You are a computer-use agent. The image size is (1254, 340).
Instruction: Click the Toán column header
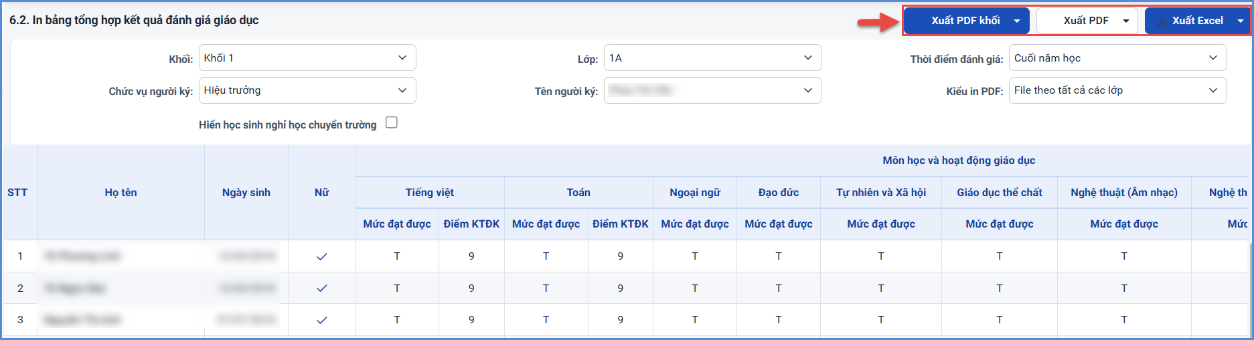pyautogui.click(x=578, y=193)
